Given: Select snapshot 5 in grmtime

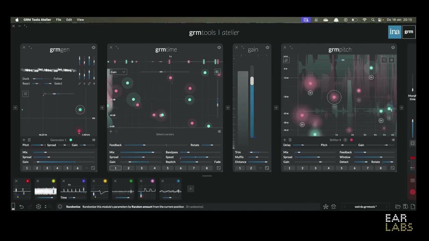Looking at the screenshot, I should [x=168, y=168].
